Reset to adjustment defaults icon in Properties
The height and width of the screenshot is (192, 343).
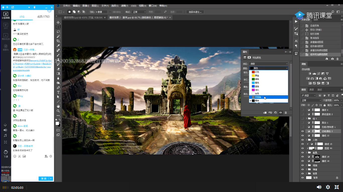pos(275,113)
